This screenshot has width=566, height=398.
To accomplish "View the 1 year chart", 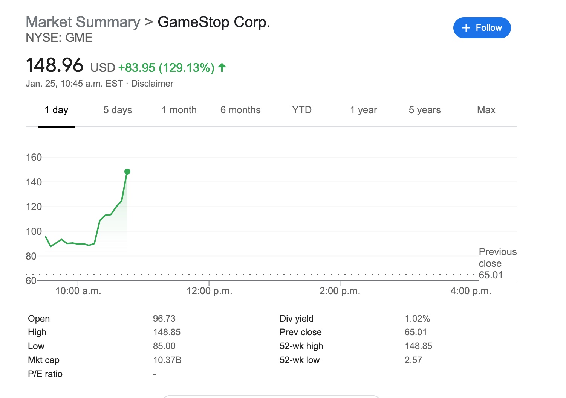I will click(x=363, y=110).
